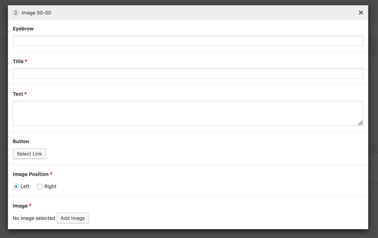Click the Image field label
The width and height of the screenshot is (378, 238).
20,206
